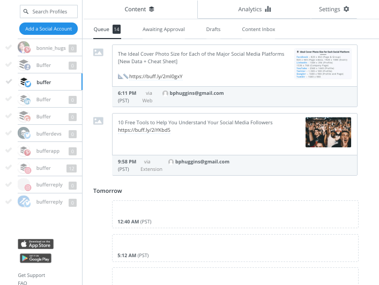The height and width of the screenshot is (285, 379).
Task: Toggle checkmark for bonnie_hugs profile
Action: tap(9, 47)
